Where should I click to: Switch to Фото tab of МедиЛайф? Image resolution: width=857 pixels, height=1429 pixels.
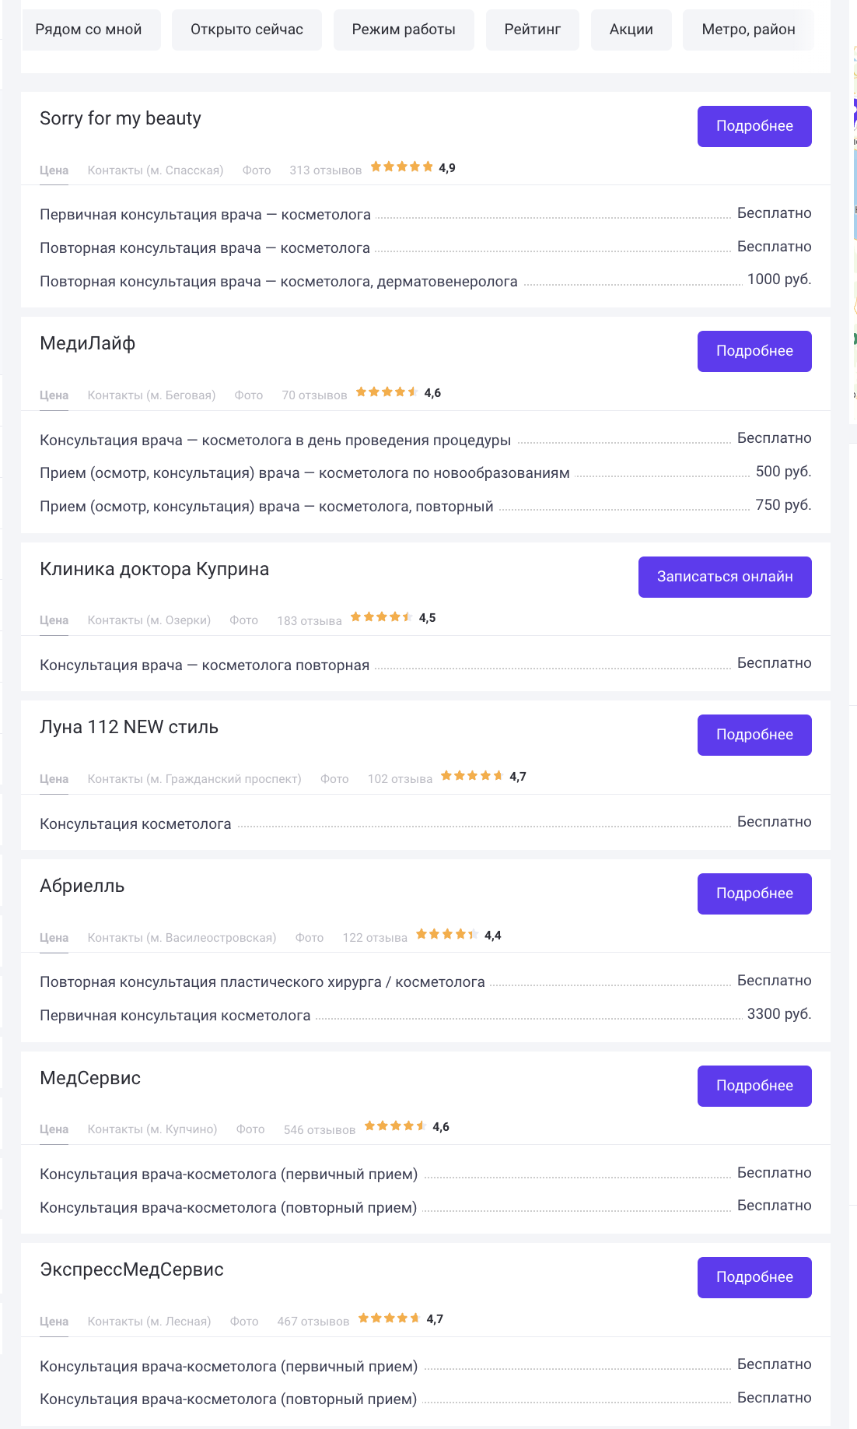click(x=249, y=395)
